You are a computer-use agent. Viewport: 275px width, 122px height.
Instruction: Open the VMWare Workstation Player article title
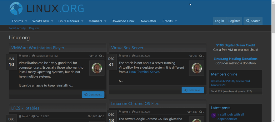(38, 48)
